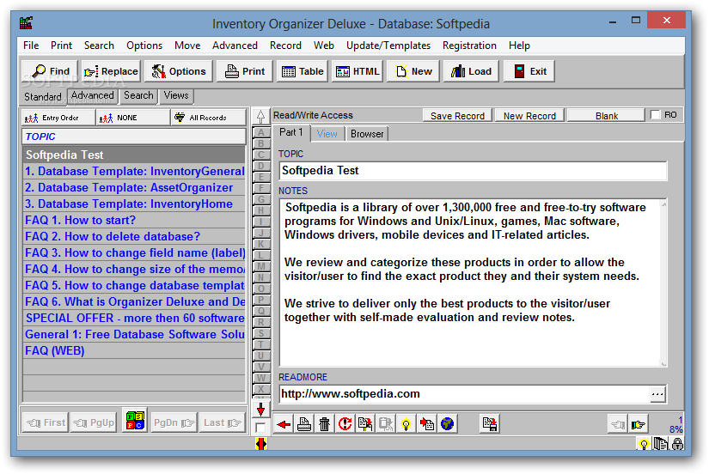The width and height of the screenshot is (709, 474).
Task: Toggle the checkbox below the red down arrow
Action: pos(260,427)
